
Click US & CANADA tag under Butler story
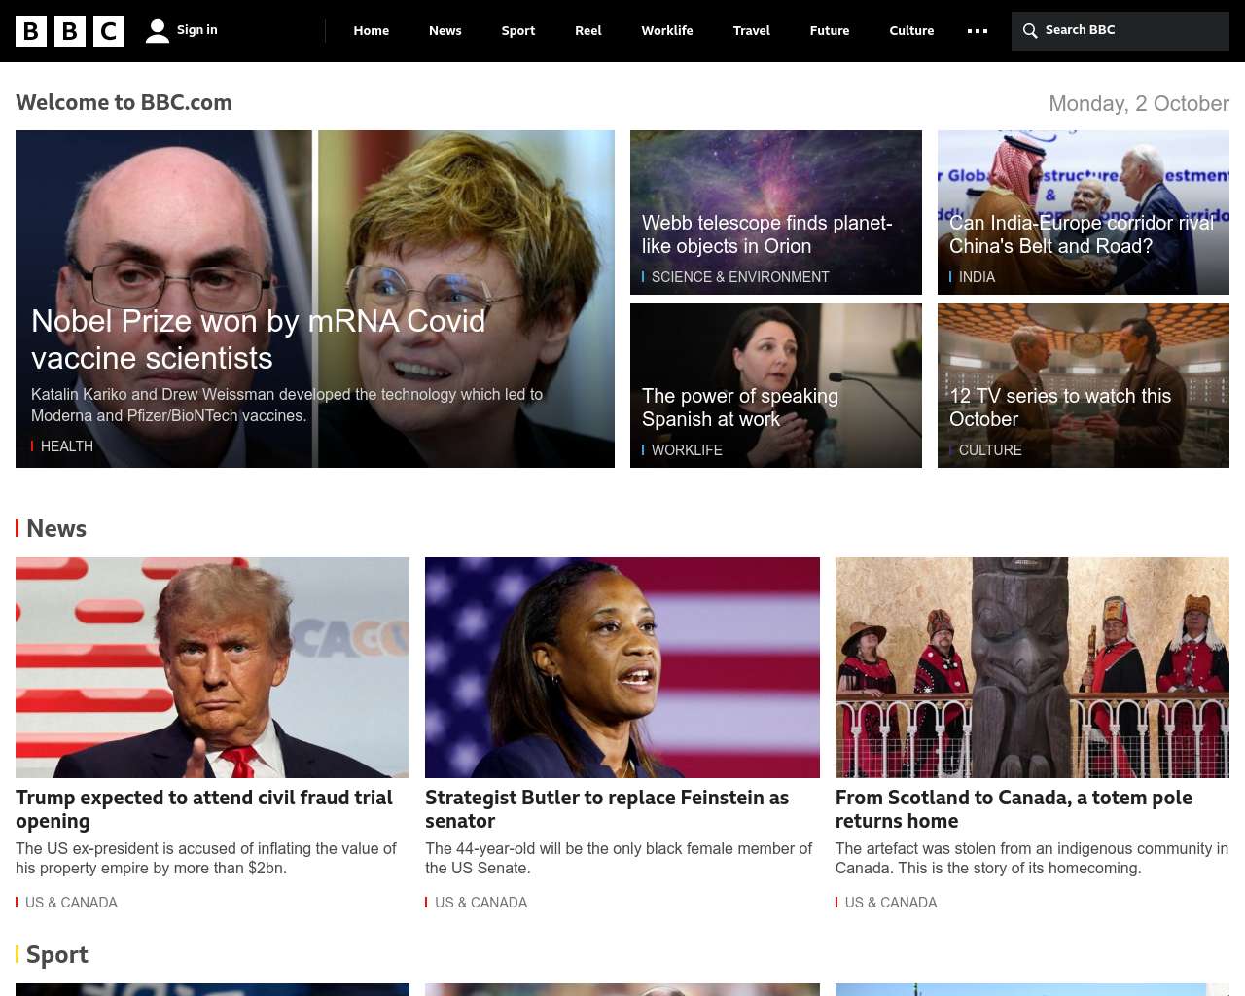pos(480,903)
